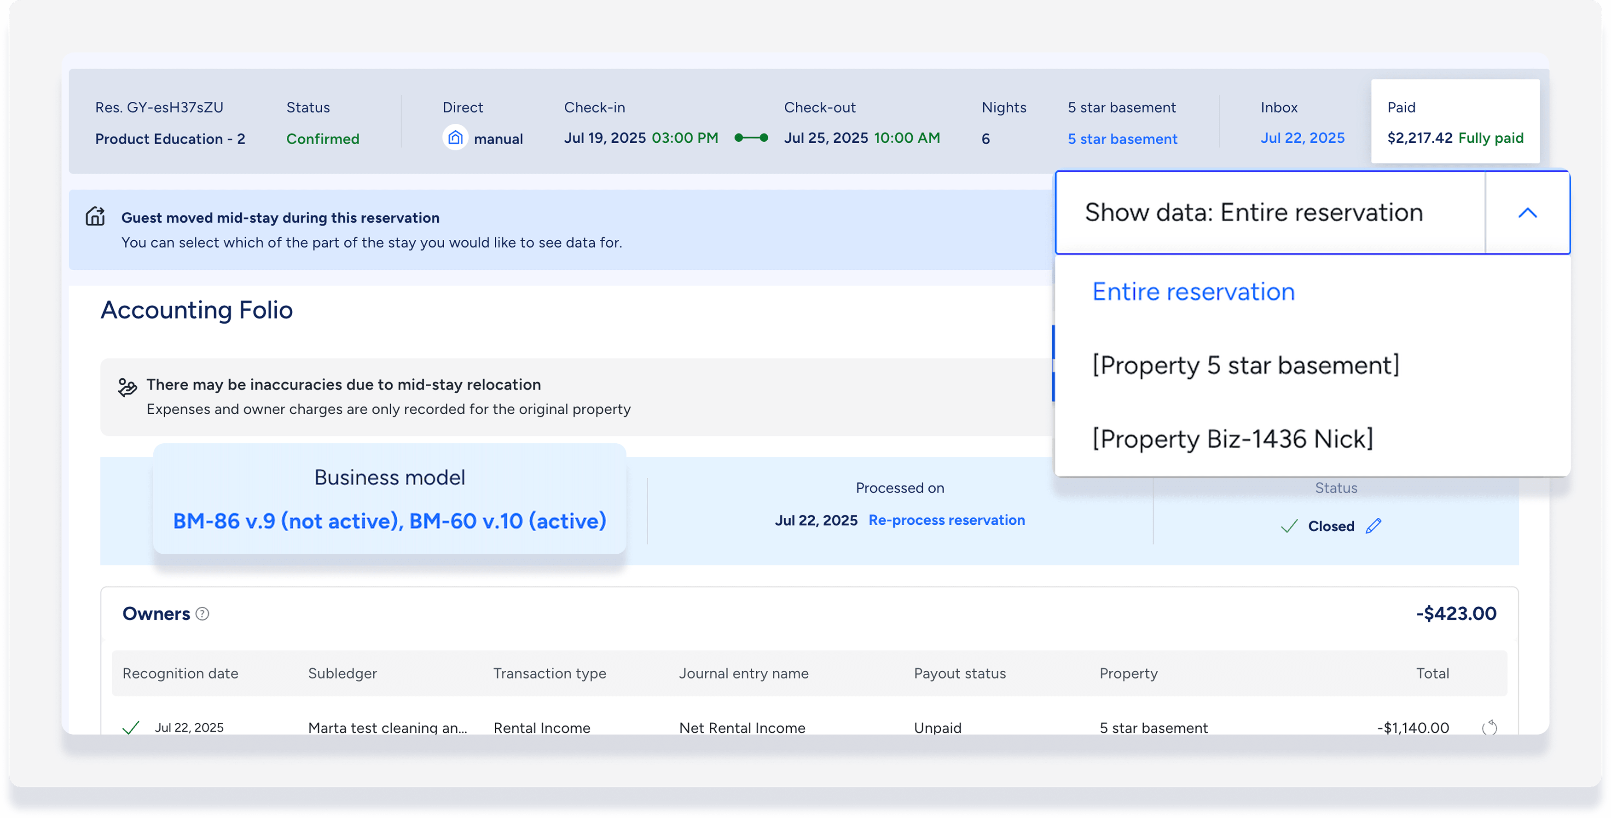This screenshot has width=1611, height=818.
Task: Open the 5 star basement property link
Action: coord(1122,139)
